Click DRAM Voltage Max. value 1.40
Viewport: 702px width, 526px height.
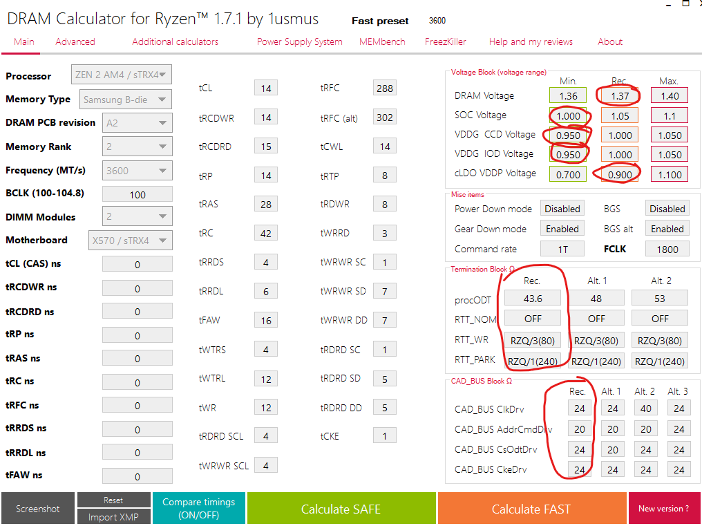(x=670, y=96)
